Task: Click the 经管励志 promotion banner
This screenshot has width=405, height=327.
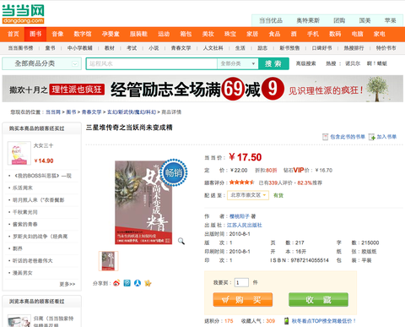Action: coord(202,89)
